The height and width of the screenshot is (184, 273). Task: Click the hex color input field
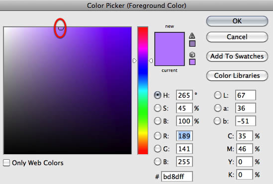177,177
